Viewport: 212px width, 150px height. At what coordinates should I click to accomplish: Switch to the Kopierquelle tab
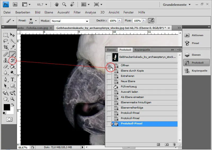pyautogui.click(x=142, y=50)
